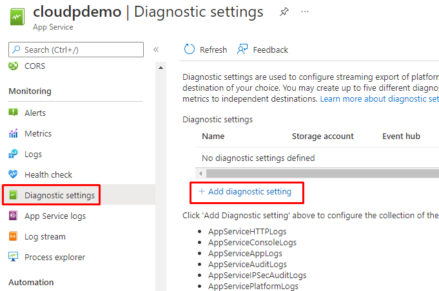Image resolution: width=439 pixels, height=291 pixels.
Task: Click the Alerts icon in Monitoring
Action: 14,113
